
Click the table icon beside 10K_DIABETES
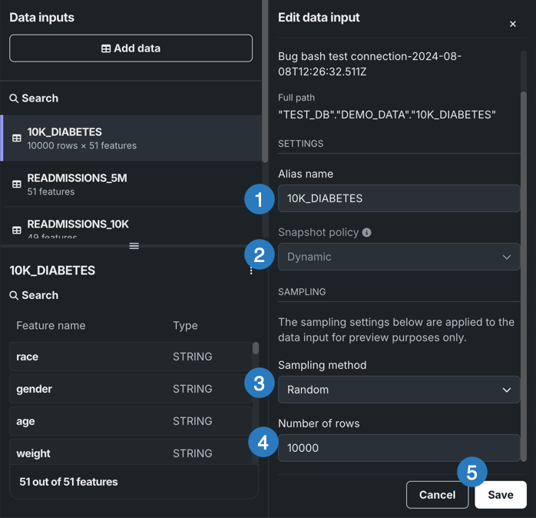click(16, 138)
